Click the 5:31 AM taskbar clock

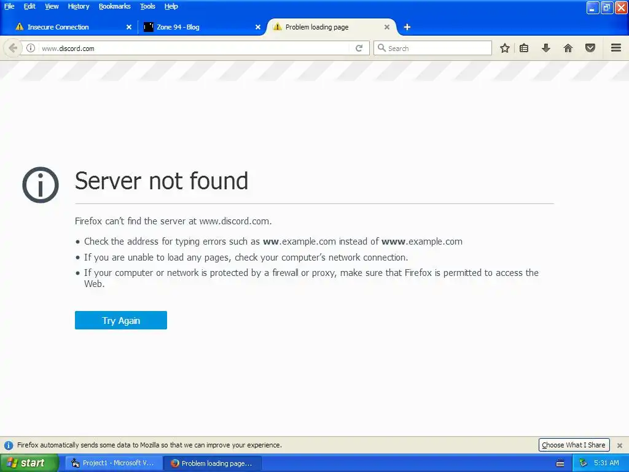[x=606, y=463]
